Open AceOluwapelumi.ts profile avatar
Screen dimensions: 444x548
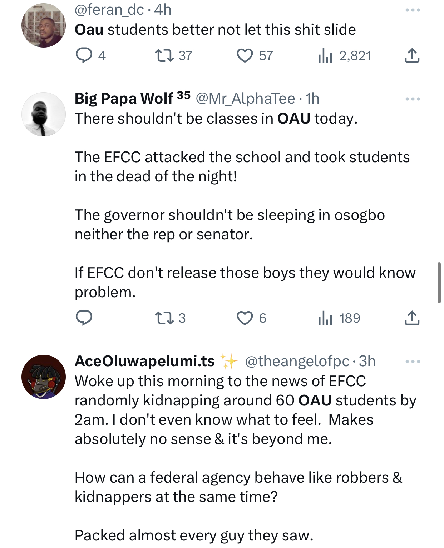pyautogui.click(x=44, y=377)
